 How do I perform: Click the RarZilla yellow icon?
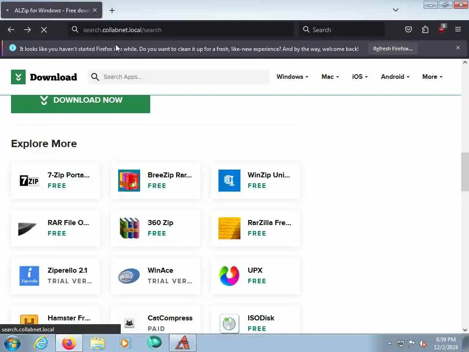click(x=229, y=228)
